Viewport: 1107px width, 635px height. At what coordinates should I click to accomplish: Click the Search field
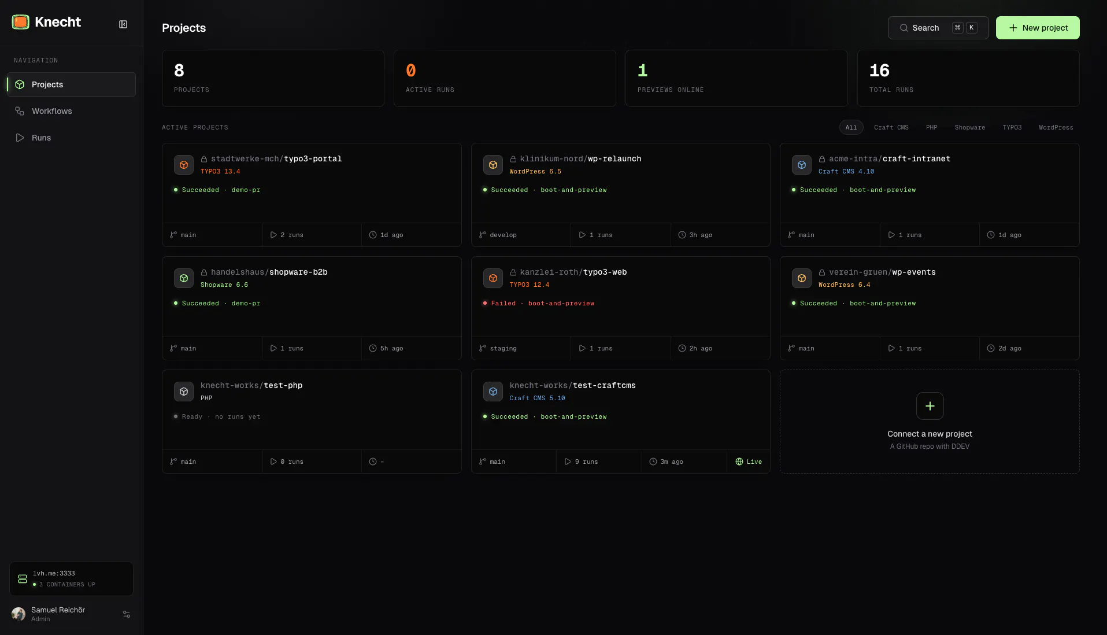(x=938, y=28)
